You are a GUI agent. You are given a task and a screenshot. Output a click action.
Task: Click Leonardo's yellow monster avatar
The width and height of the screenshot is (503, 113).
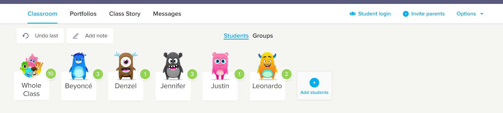(x=267, y=66)
